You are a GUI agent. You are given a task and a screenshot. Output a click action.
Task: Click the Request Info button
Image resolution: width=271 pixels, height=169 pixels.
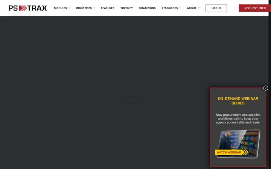pos(255,8)
